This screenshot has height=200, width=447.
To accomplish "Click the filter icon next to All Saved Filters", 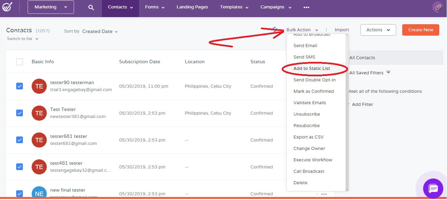I will click(388, 73).
